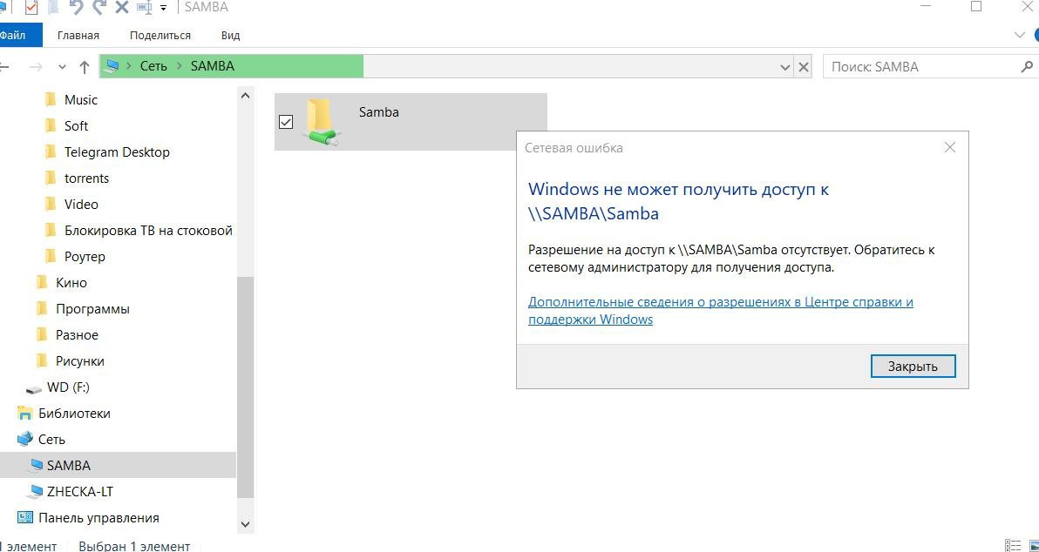Screen dimensions: 1039x552
Task: Select the Разное folder in the tree
Action: click(77, 335)
